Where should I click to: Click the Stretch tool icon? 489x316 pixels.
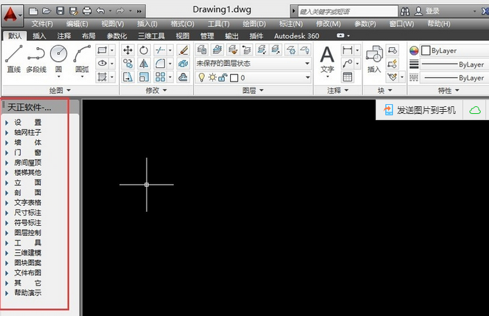(128, 77)
